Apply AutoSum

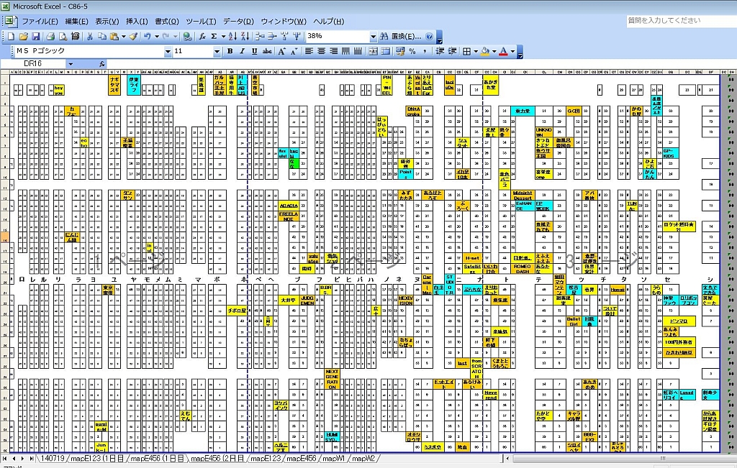coord(214,36)
